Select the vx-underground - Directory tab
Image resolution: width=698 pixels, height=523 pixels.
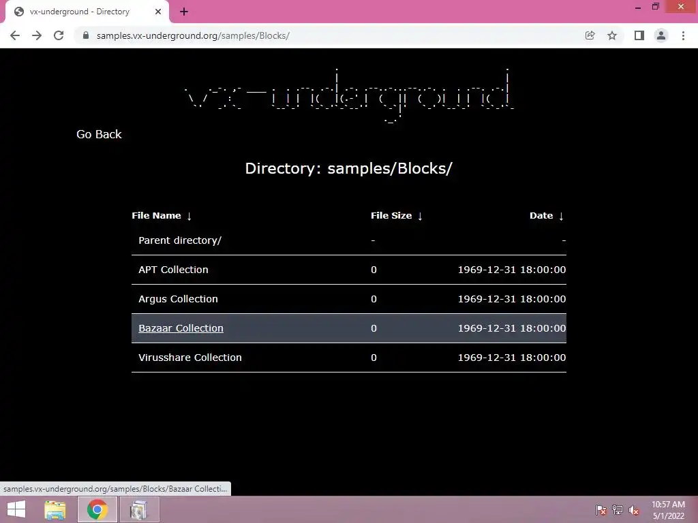(87, 12)
